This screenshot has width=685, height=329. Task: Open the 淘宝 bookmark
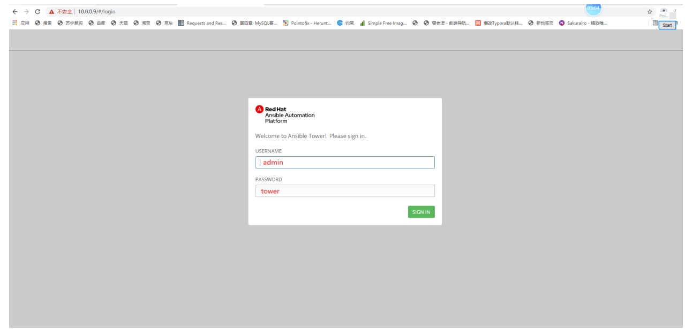142,23
